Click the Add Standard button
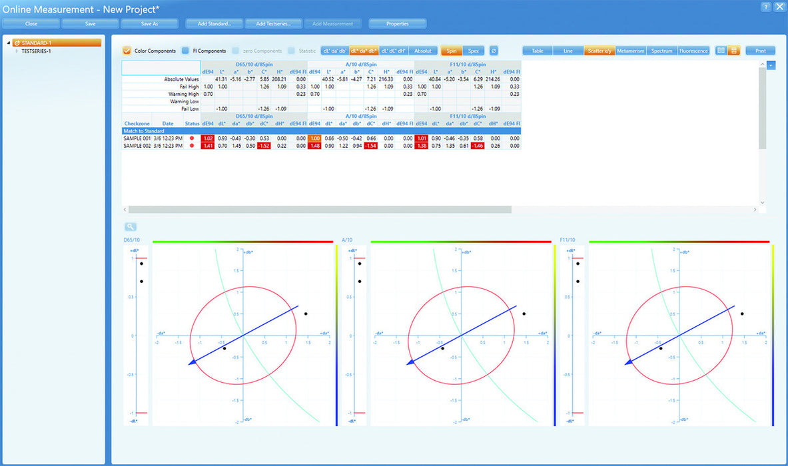The image size is (788, 466). pos(214,23)
